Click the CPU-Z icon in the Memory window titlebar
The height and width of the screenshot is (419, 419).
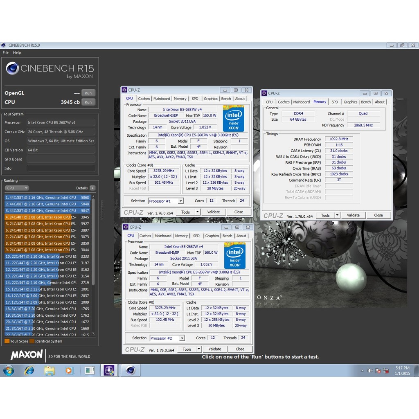265,93
